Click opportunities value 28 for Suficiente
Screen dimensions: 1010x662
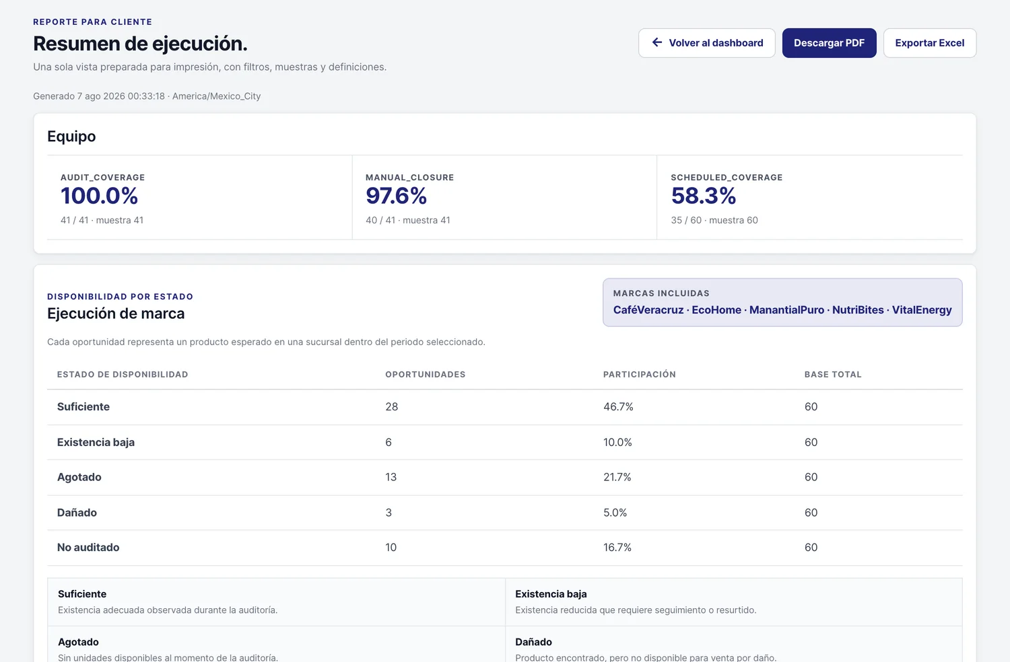coord(392,407)
